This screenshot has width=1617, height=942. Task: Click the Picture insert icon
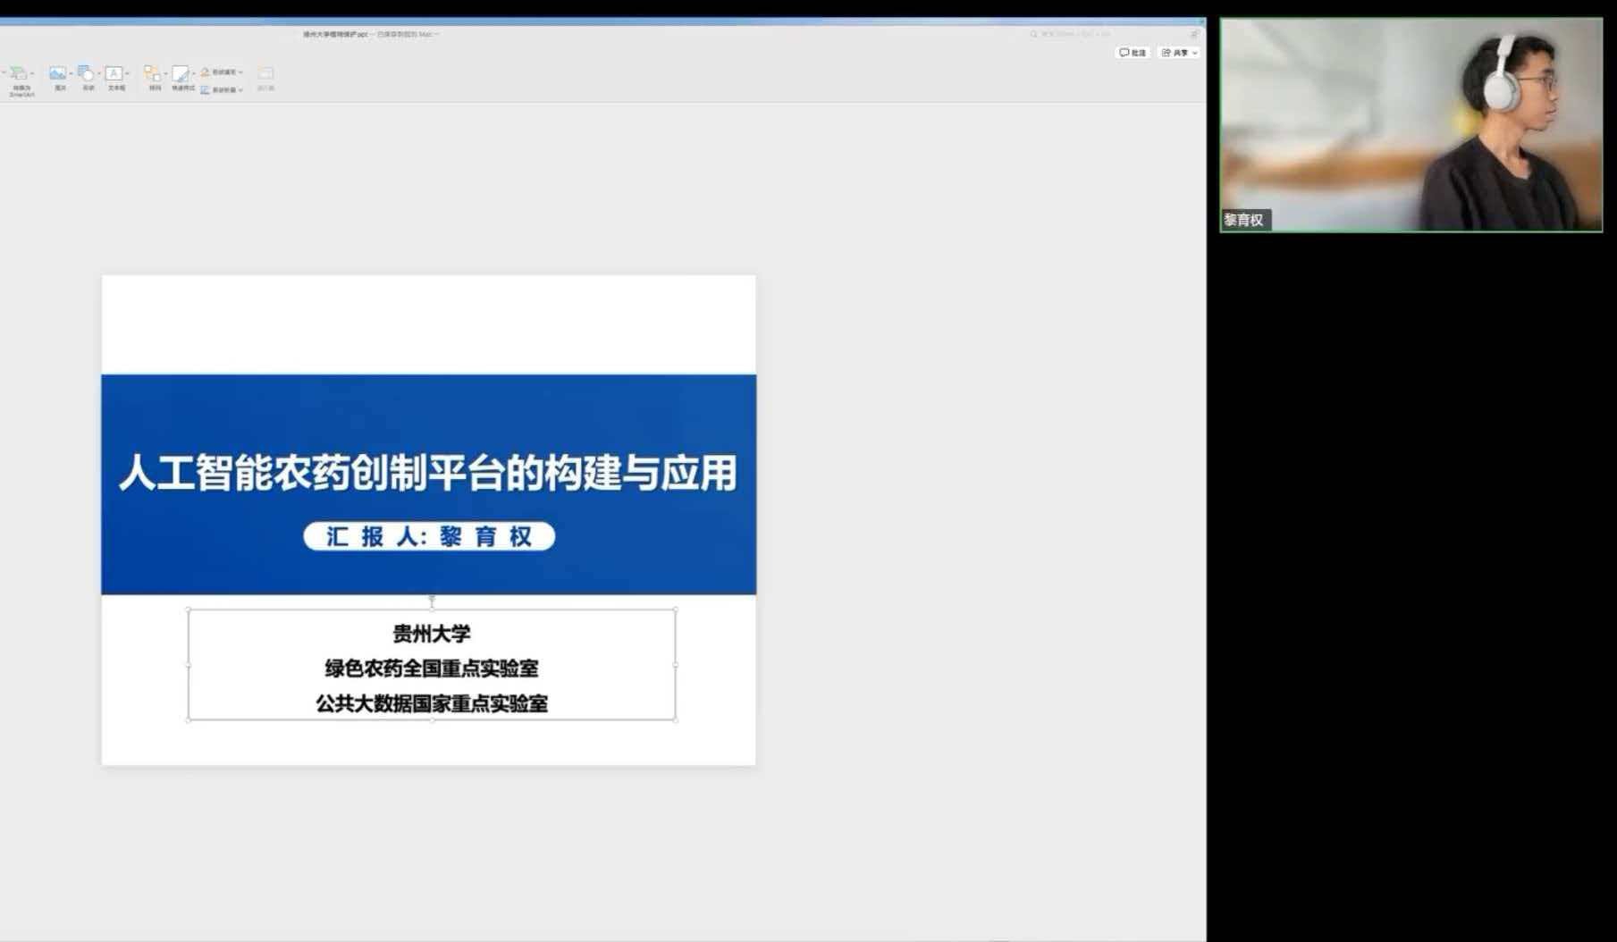57,73
